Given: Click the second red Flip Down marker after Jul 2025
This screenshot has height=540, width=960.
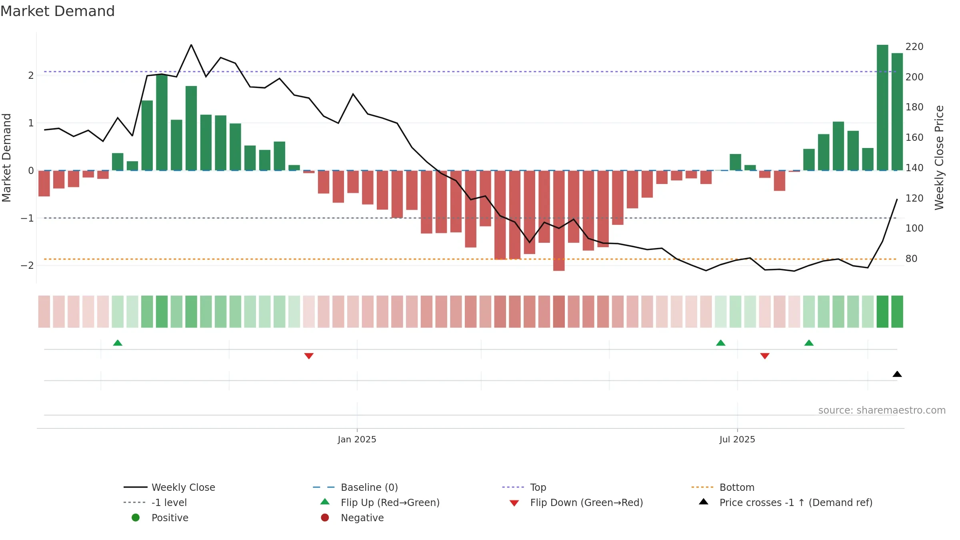Looking at the screenshot, I should pyautogui.click(x=765, y=356).
